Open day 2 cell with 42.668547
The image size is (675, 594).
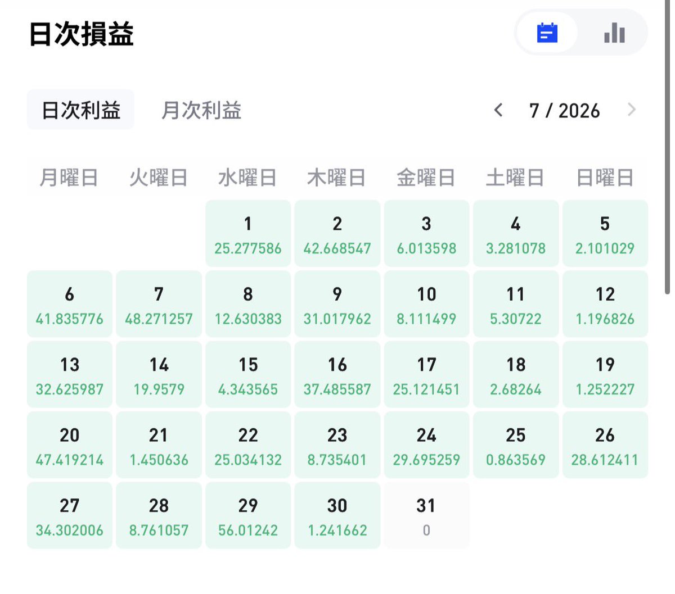(x=337, y=233)
